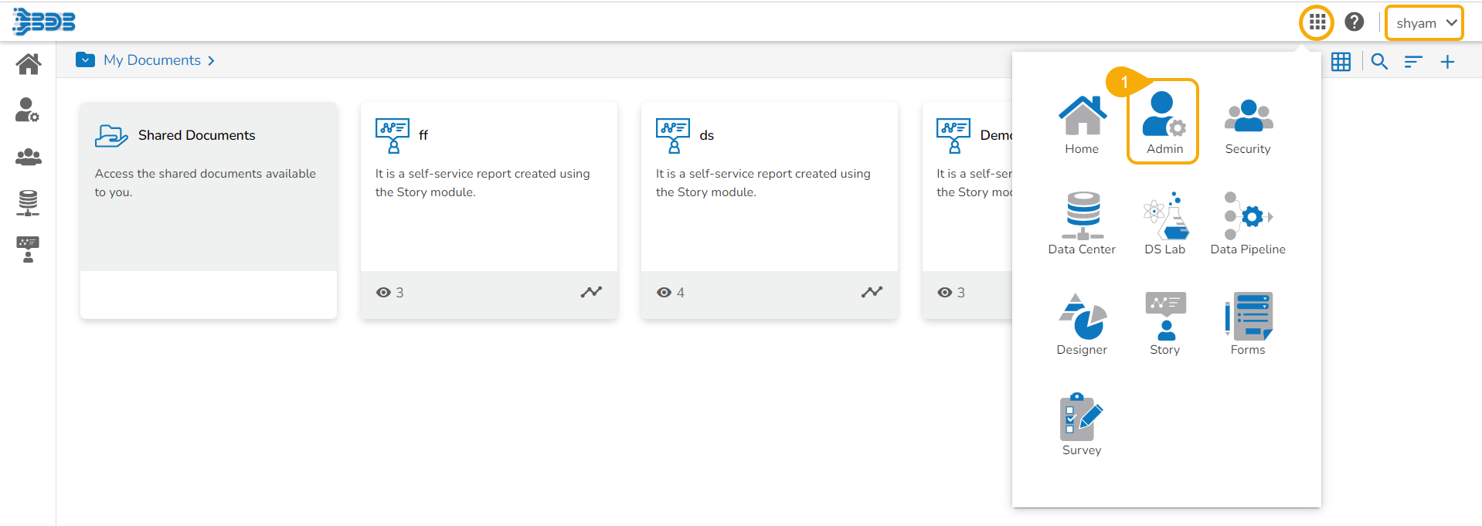1482x526 pixels.
Task: Open the sort options menu
Action: click(1413, 62)
